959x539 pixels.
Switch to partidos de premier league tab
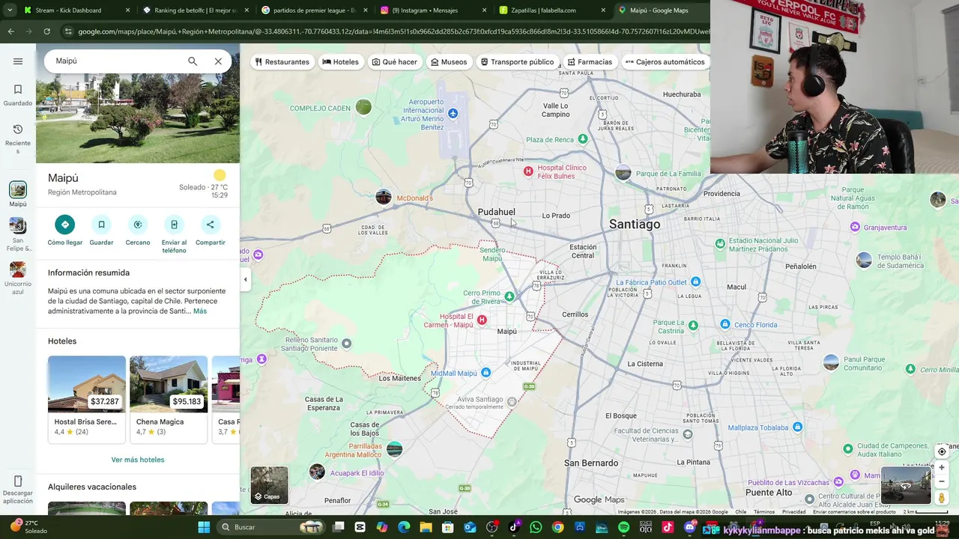pyautogui.click(x=315, y=10)
